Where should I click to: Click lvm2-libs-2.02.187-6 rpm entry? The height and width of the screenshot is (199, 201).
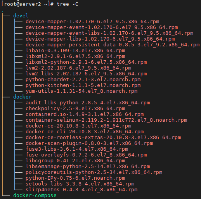pyautogui.click(x=86, y=74)
